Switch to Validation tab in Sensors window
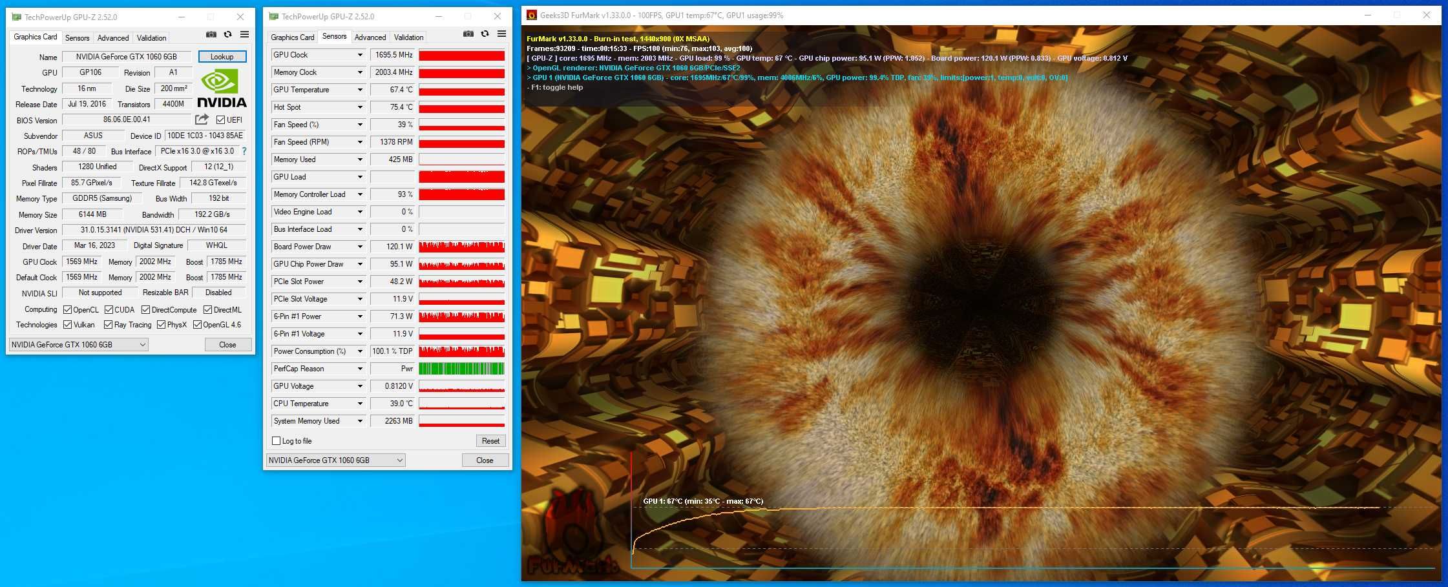This screenshot has width=1448, height=587. coord(409,37)
